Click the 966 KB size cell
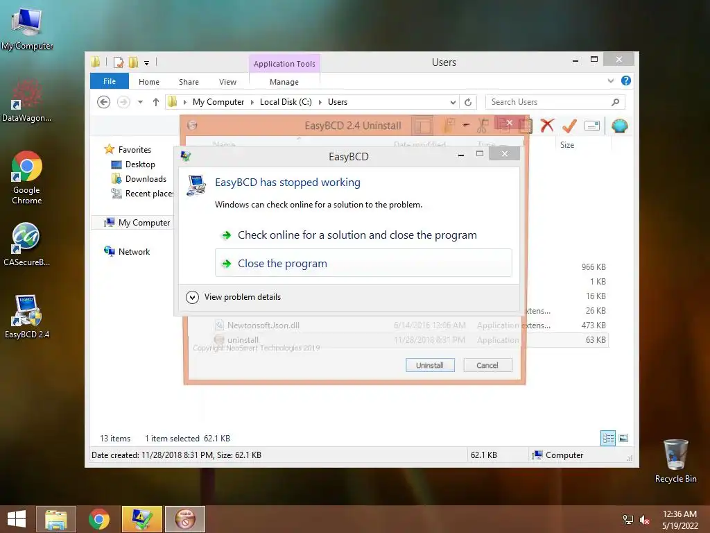Image resolution: width=710 pixels, height=533 pixels. pyautogui.click(x=594, y=267)
